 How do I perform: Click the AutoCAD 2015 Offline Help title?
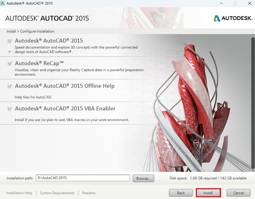tap(64, 86)
